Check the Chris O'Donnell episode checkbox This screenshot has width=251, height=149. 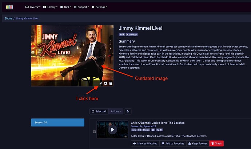[95, 132]
